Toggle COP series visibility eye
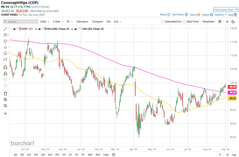Screen dimensions: 239x157 click(x=14, y=29)
